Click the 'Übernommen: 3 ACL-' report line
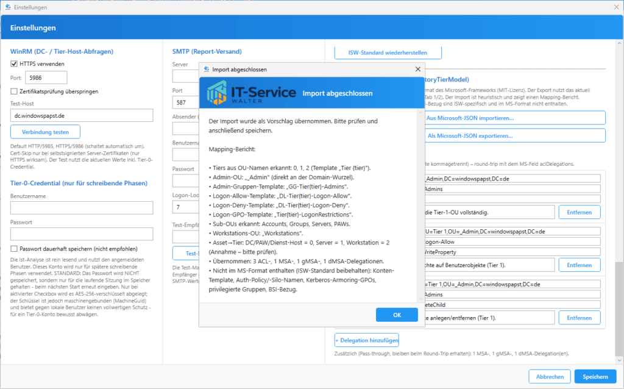 [x=297, y=261]
